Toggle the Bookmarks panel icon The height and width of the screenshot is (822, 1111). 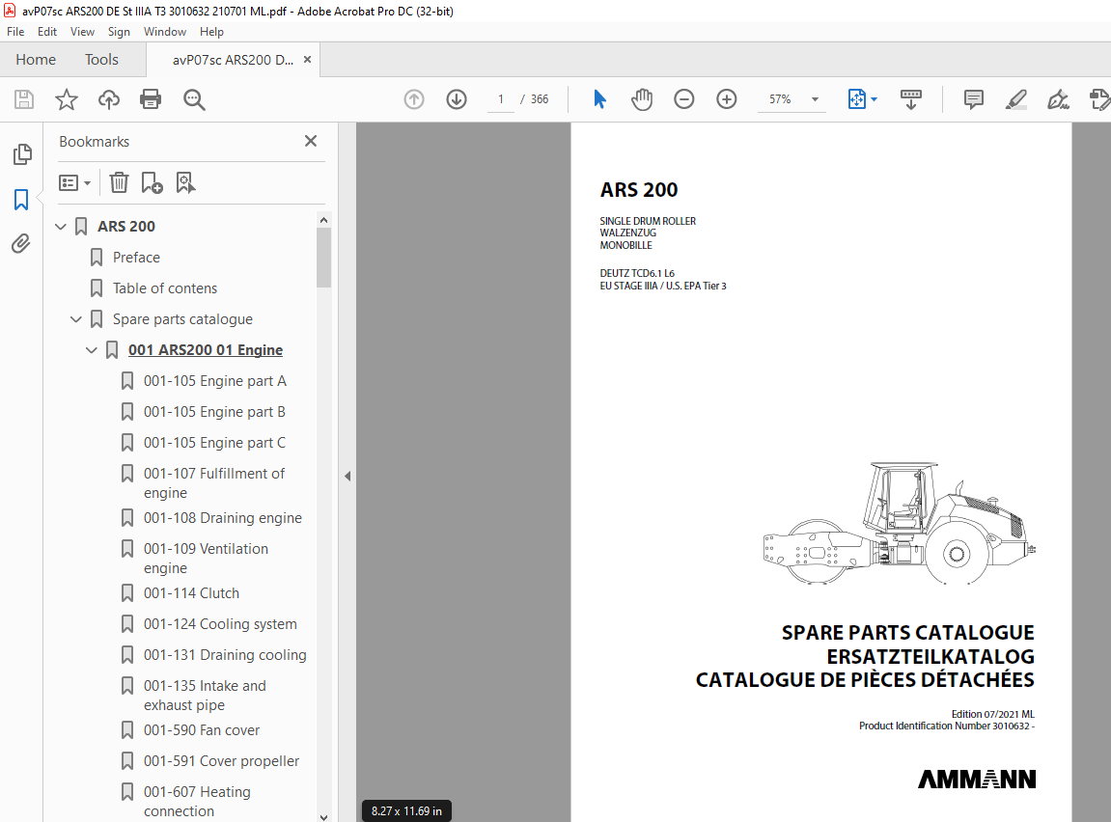point(21,200)
